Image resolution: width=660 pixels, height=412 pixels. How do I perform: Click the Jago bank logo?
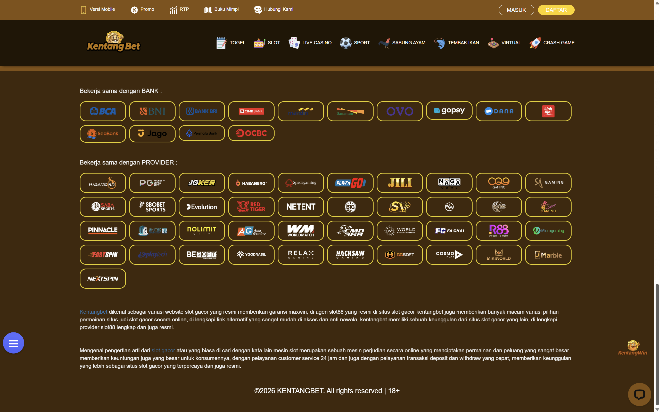coord(152,134)
